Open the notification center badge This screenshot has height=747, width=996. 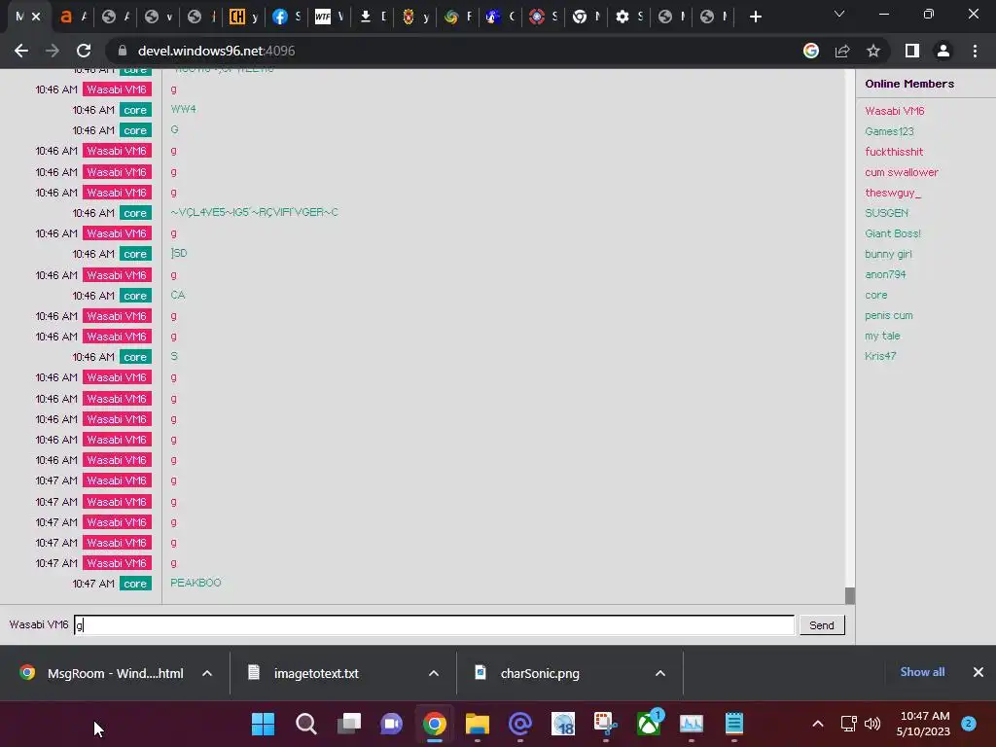[x=969, y=723]
